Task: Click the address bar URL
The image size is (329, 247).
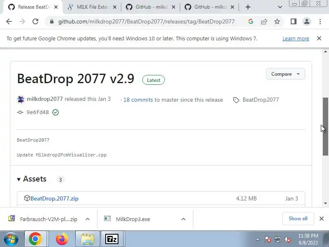Action: tap(146, 21)
